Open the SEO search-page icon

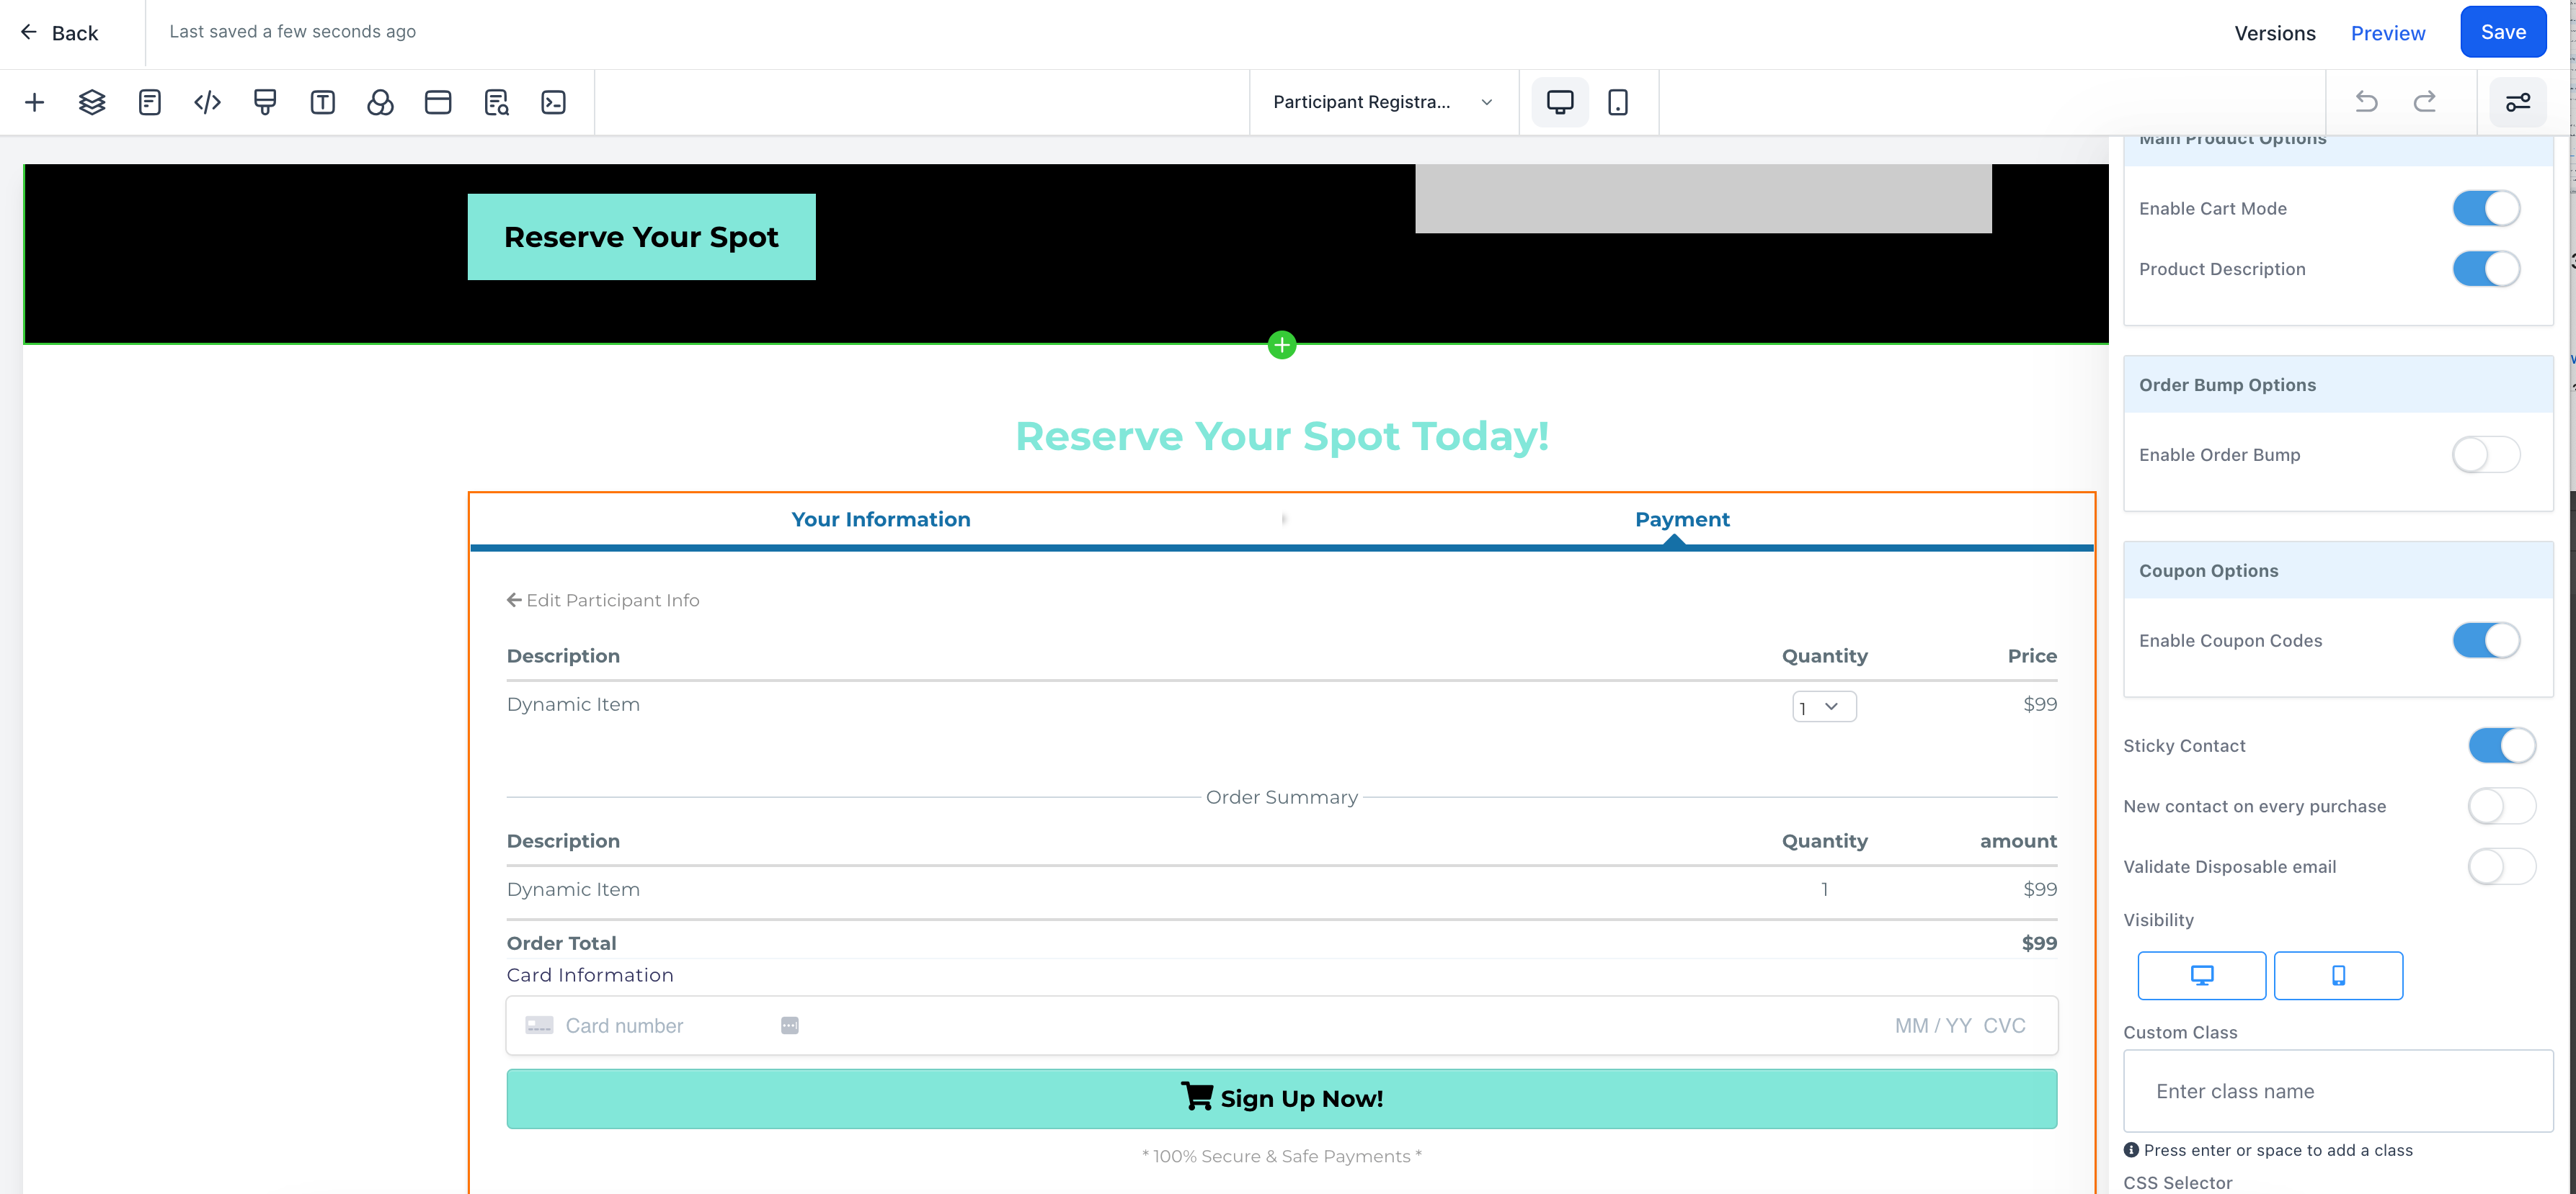click(496, 102)
